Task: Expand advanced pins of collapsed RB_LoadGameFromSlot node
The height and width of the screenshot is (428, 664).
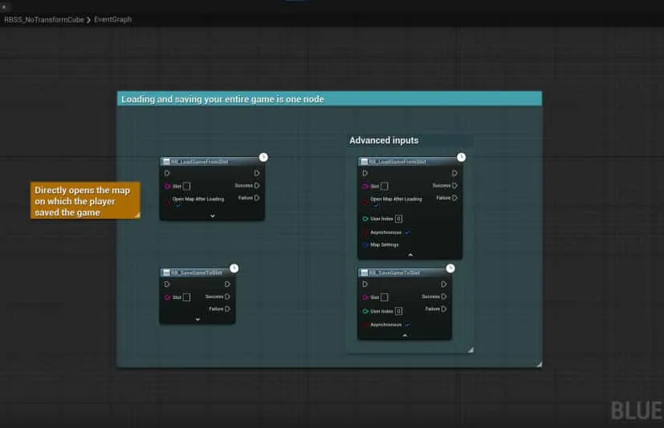Action: pos(213,216)
